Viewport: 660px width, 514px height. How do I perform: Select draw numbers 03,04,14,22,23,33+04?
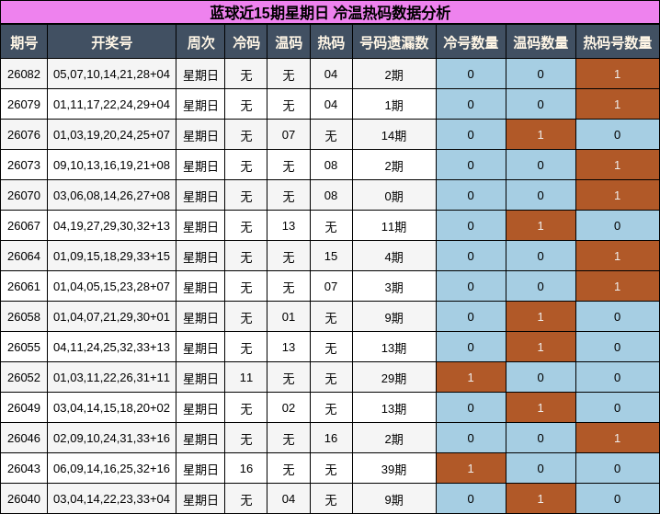tap(111, 498)
